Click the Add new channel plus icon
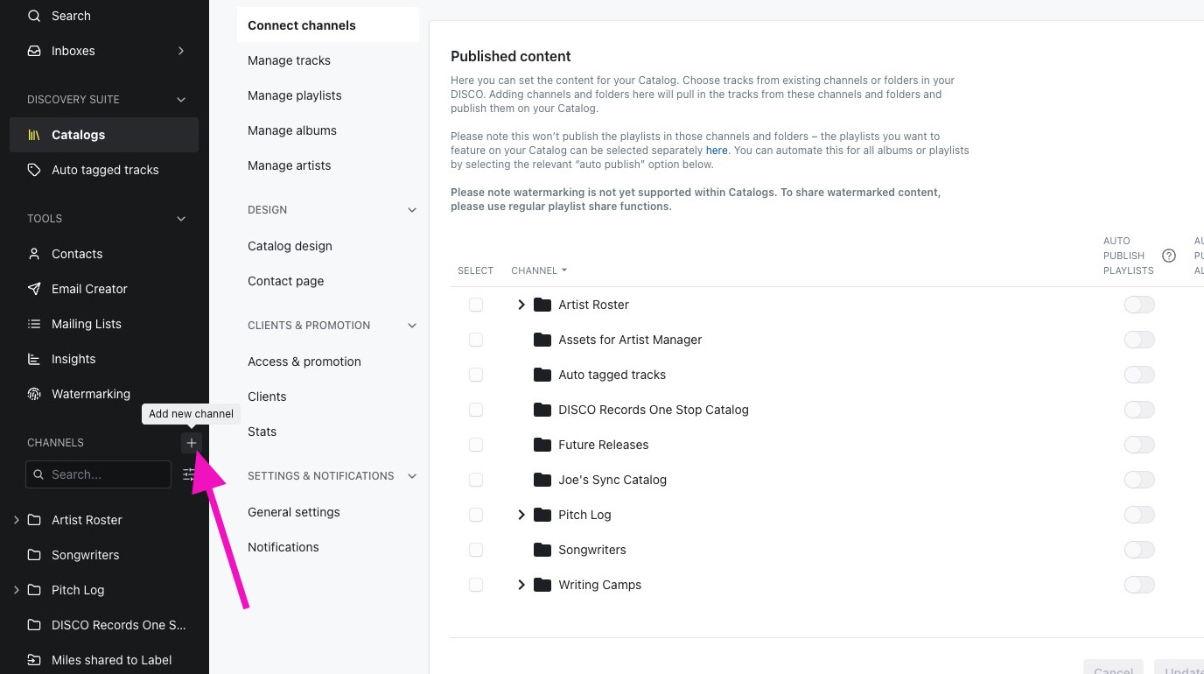This screenshot has height=674, width=1204. 192,443
